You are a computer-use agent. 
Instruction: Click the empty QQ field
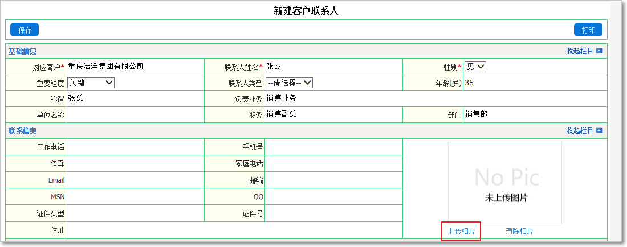(333, 197)
